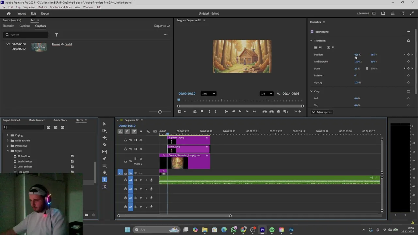Solo audio track A2
This screenshot has width=418, height=235.
[146, 189]
